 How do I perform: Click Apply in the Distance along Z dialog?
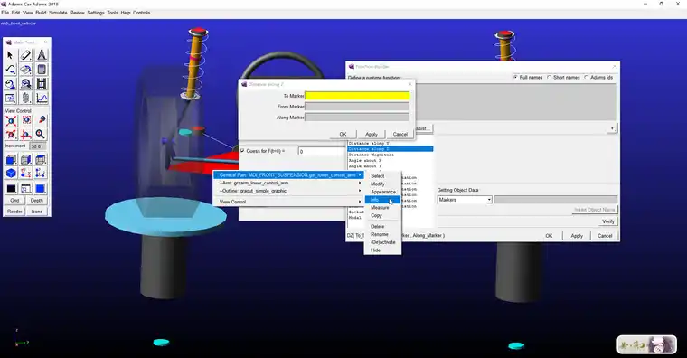click(372, 134)
